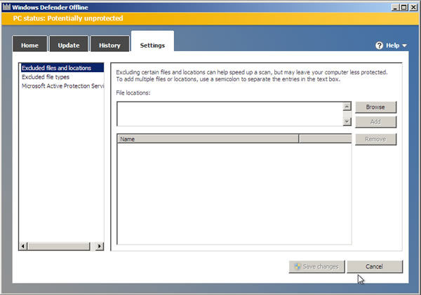Select Excluded file types entry
The width and height of the screenshot is (421, 295).
click(x=46, y=77)
